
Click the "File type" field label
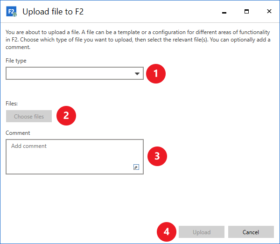click(16, 61)
